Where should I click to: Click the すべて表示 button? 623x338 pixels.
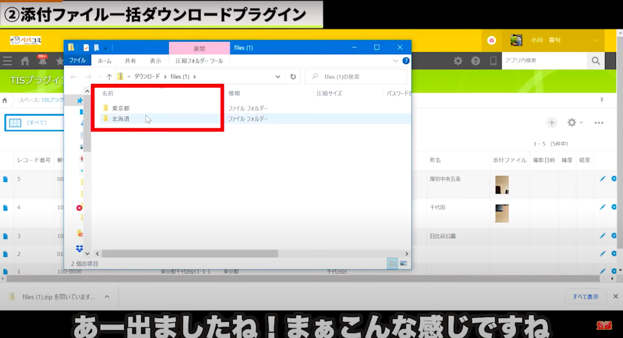tap(585, 297)
